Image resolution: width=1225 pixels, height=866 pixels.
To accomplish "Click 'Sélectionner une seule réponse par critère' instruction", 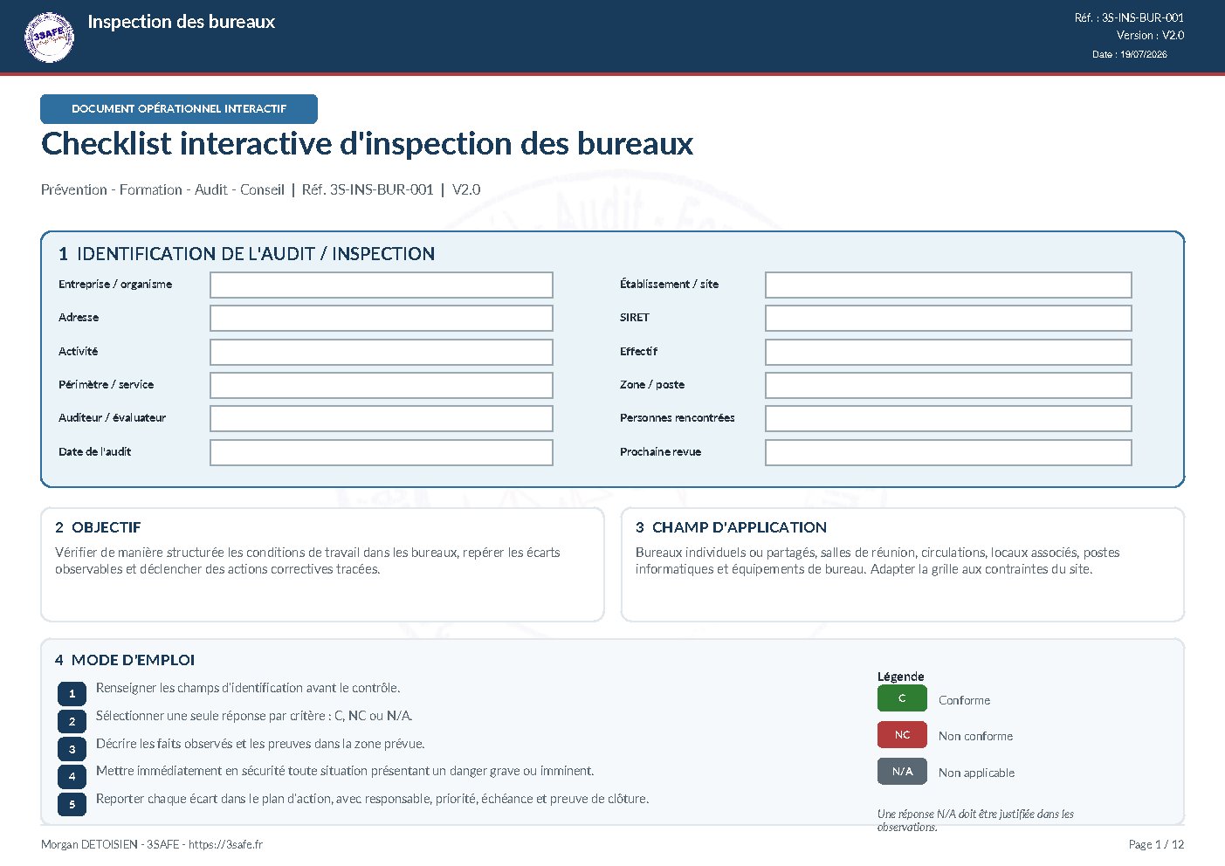I will pyautogui.click(x=254, y=716).
